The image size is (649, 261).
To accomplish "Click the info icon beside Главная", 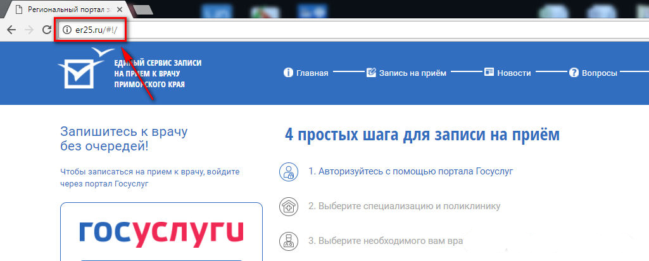I will click(x=288, y=73).
